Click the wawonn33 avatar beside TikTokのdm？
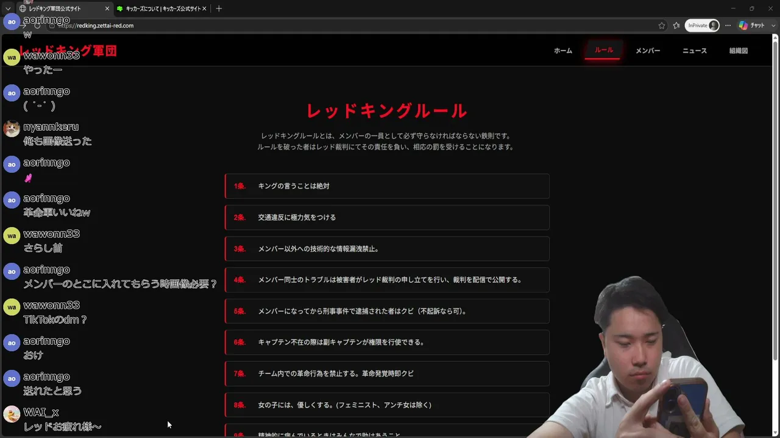The height and width of the screenshot is (438, 780). pos(12,307)
